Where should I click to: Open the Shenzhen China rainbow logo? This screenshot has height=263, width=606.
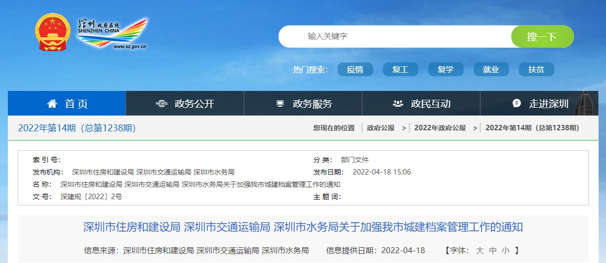tap(112, 33)
